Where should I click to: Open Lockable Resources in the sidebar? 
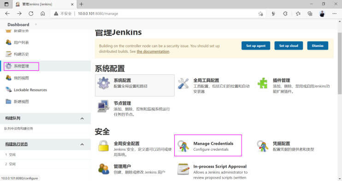(x=30, y=90)
